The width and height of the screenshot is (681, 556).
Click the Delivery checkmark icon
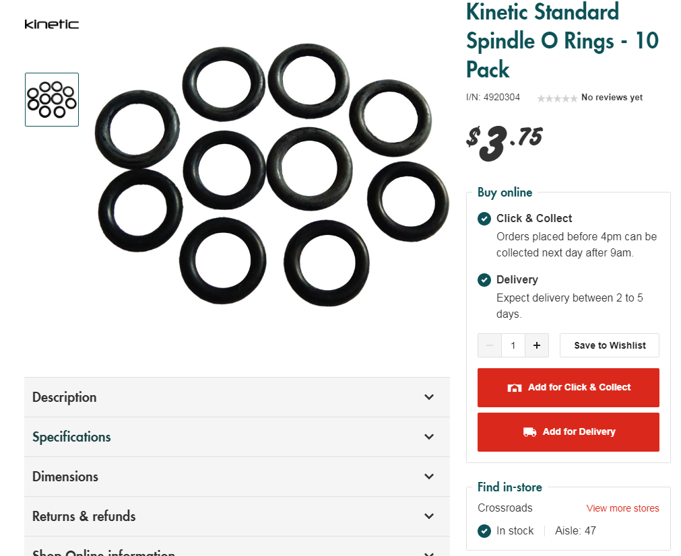(484, 280)
